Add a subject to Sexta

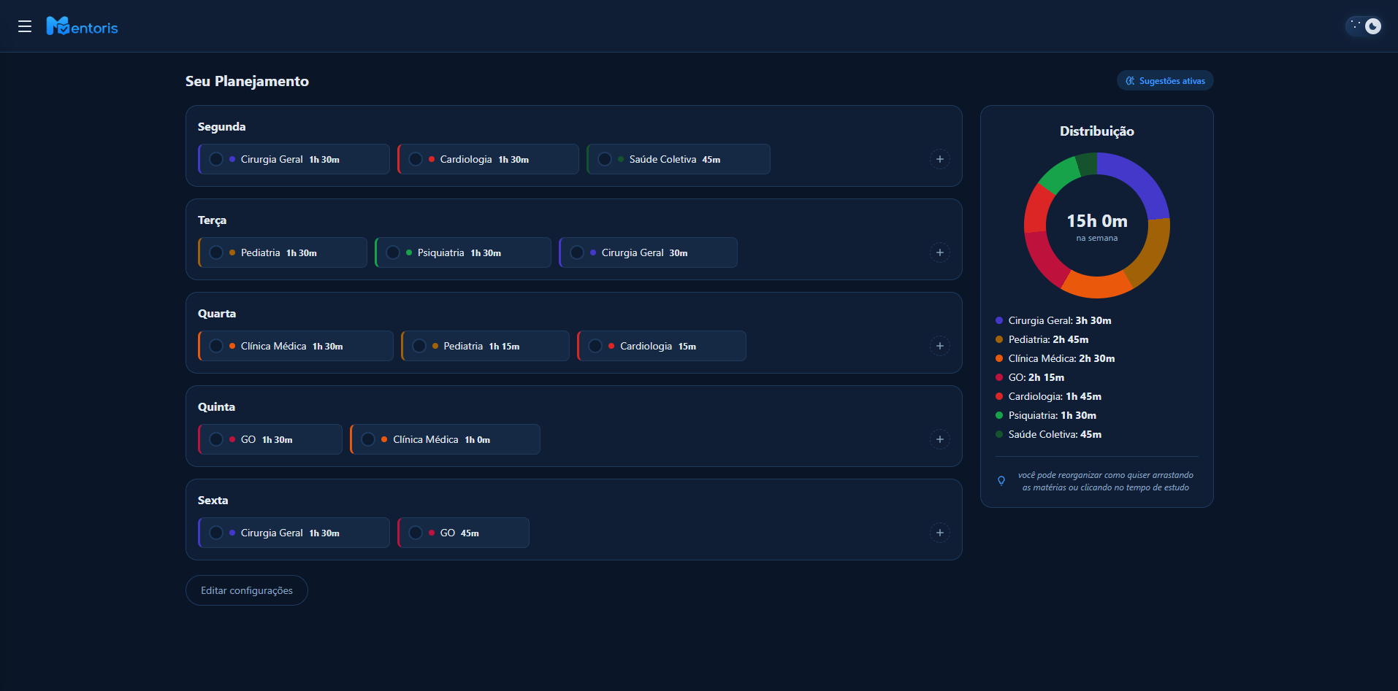point(939,533)
